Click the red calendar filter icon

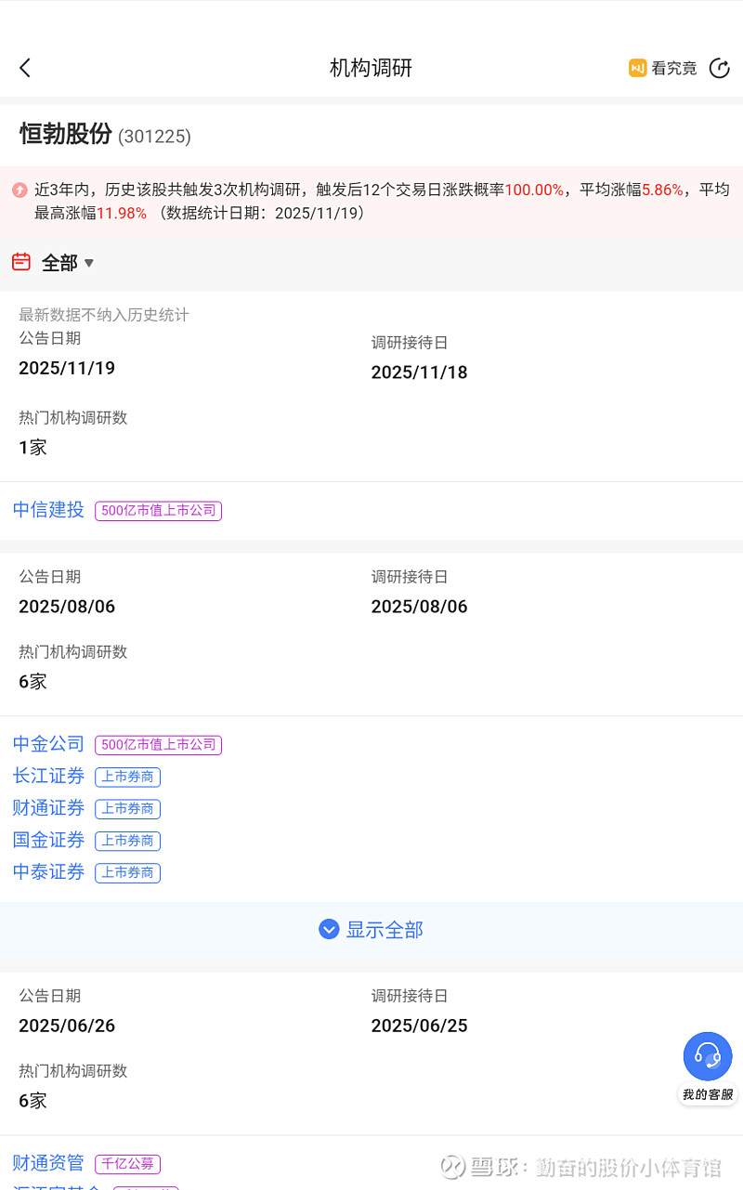click(x=21, y=262)
